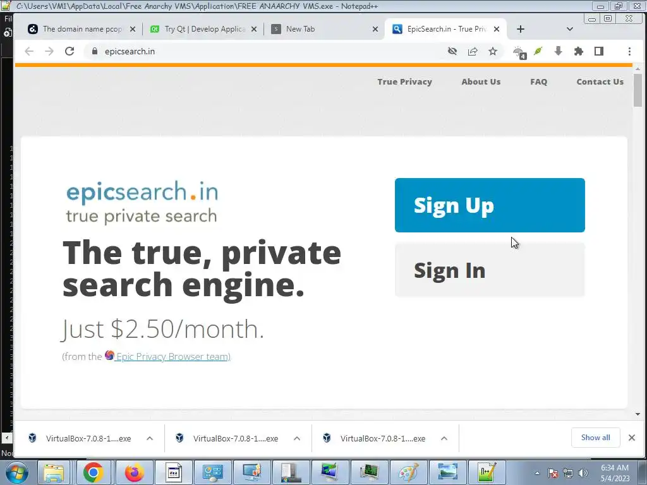
Task: Click the epicsearch.in logo
Action: 142,201
